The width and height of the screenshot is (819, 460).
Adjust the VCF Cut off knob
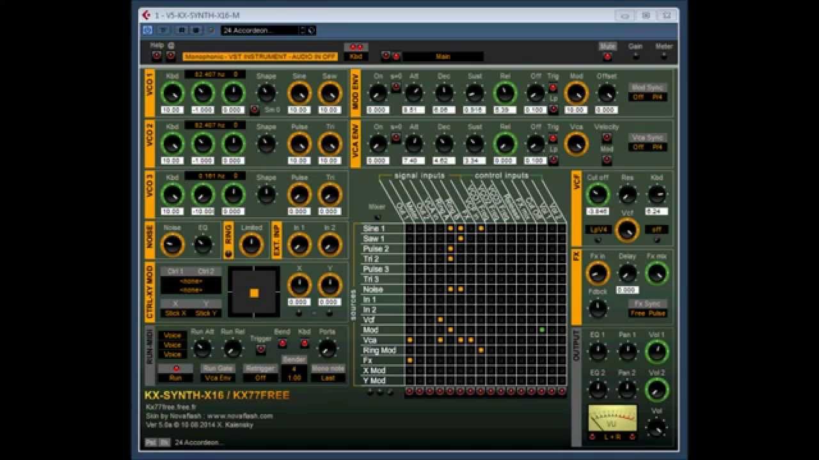click(x=598, y=194)
